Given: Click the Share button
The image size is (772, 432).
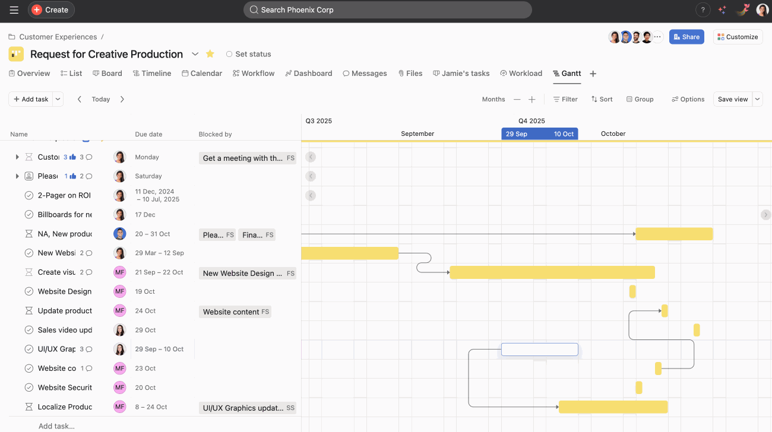Looking at the screenshot, I should 686,37.
